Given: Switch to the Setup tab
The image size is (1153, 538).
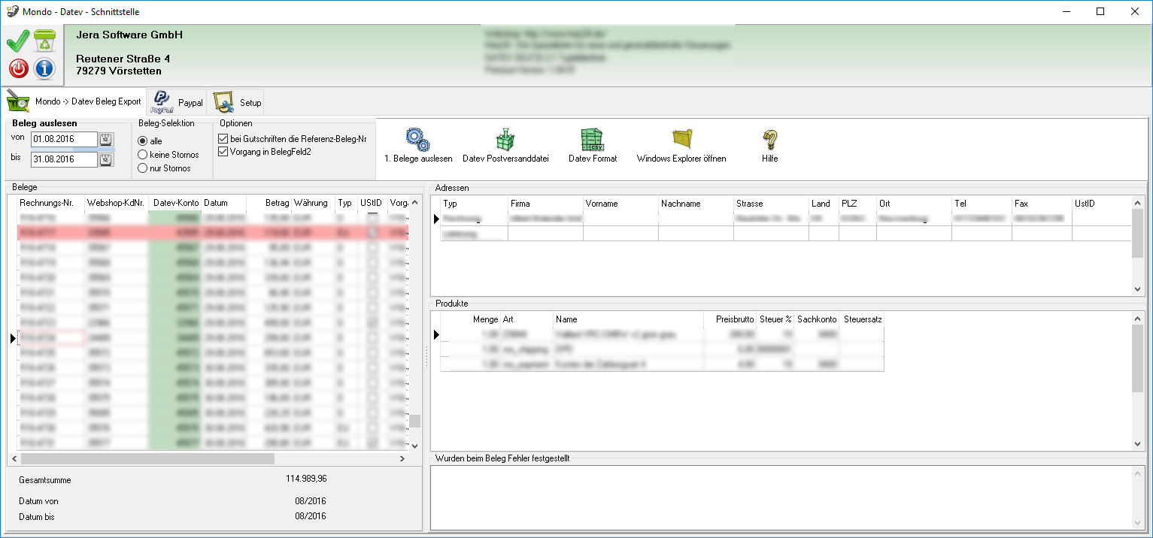Looking at the screenshot, I should click(237, 102).
